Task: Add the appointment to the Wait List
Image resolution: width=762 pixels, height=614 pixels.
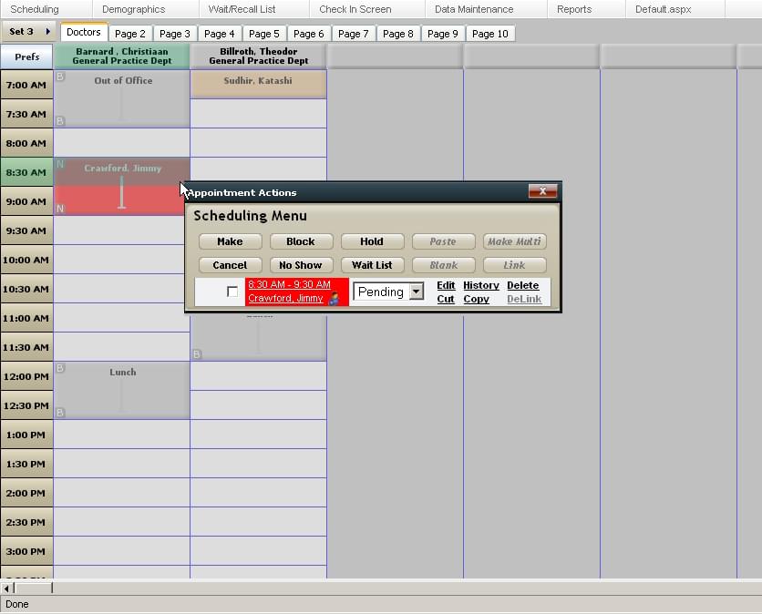Action: tap(372, 265)
